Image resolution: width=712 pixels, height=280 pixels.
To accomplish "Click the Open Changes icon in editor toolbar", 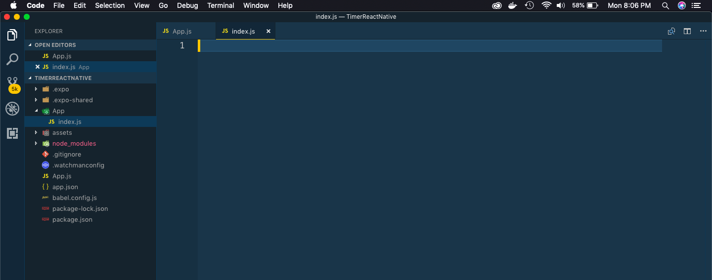I will click(x=671, y=31).
